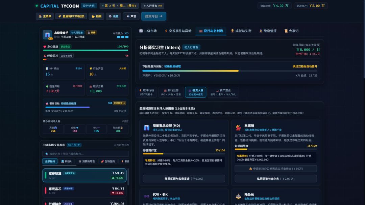Click the money icon next to 刚性开销
The height and width of the screenshot is (205, 365).
click(x=47, y=86)
